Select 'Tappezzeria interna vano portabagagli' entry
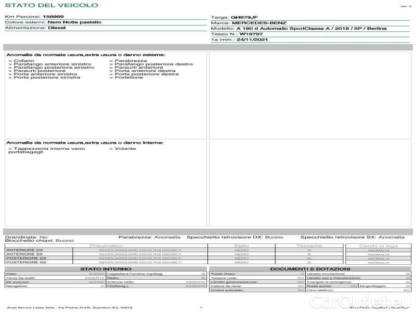Image resolution: width=416 pixels, height=312 pixels. [x=47, y=150]
